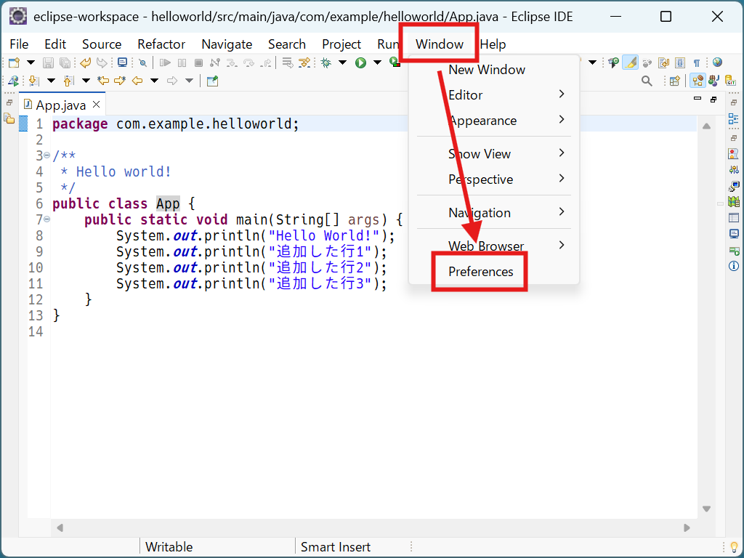Image resolution: width=744 pixels, height=558 pixels.
Task: Open the Search dialog magnifier icon
Action: click(647, 81)
